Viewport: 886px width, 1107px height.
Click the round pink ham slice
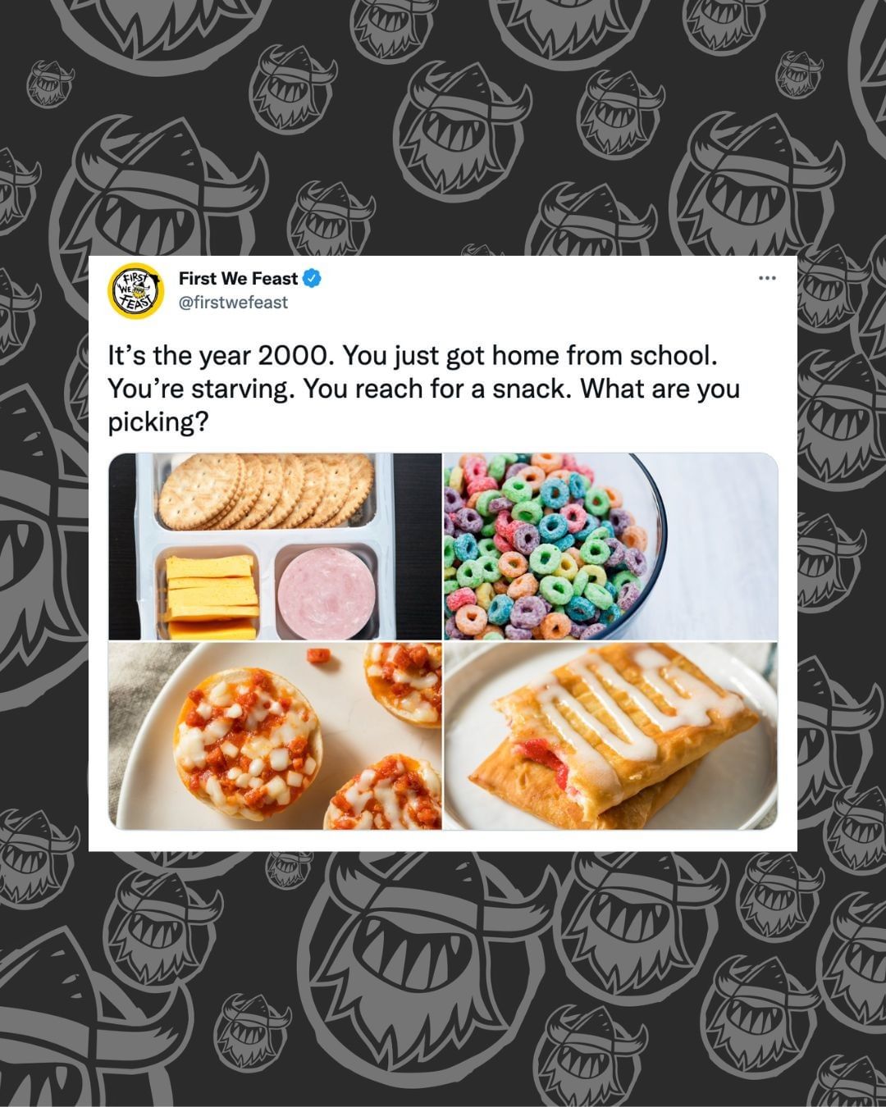tap(326, 593)
